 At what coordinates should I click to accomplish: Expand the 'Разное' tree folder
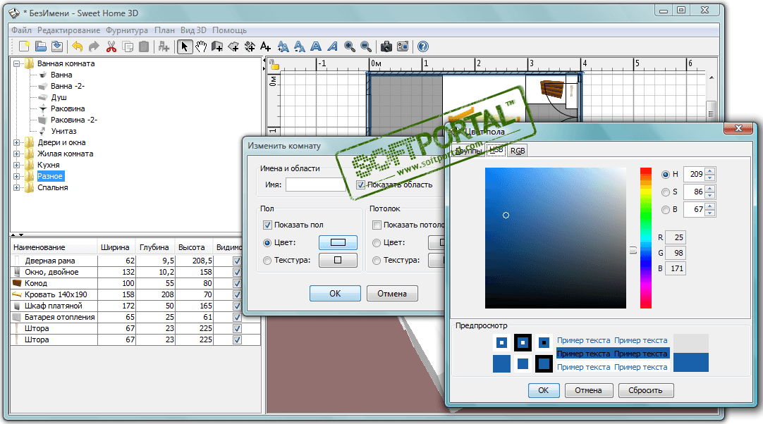pyautogui.click(x=16, y=177)
